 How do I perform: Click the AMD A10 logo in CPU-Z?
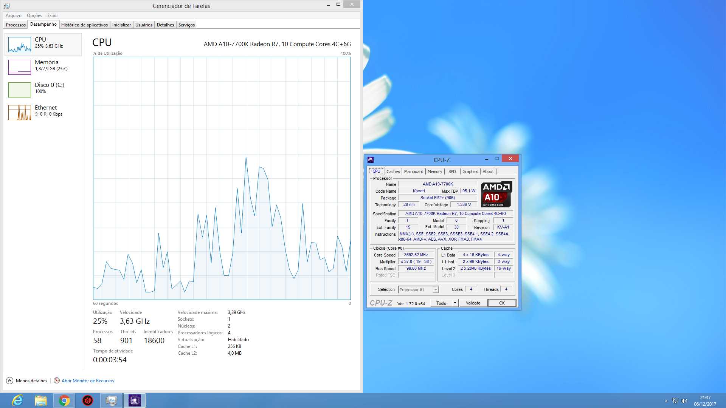[x=496, y=194]
